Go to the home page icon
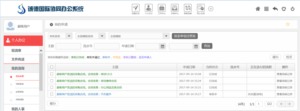The height and width of the screenshot is (111, 300). tap(258, 9)
